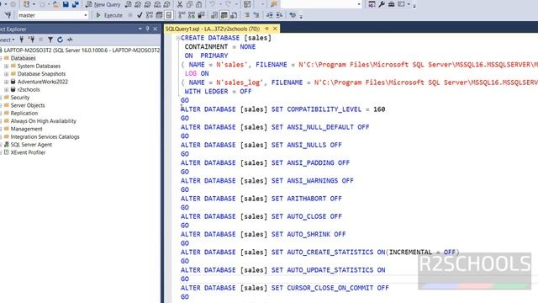538x303 pixels.
Task: Toggle the Object Explorer auto-hide pin
Action: coord(148,29)
